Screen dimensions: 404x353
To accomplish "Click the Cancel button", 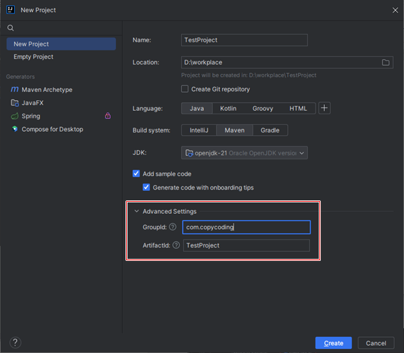I will click(376, 343).
